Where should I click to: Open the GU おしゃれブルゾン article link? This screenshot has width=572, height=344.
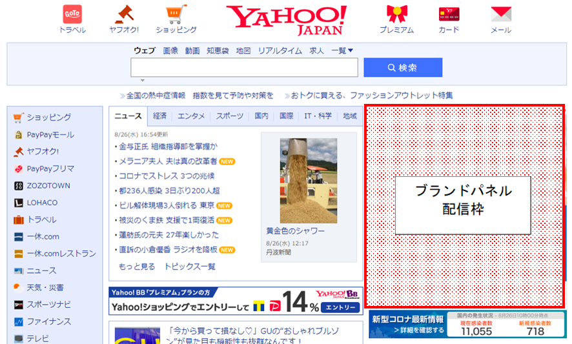coord(252,336)
